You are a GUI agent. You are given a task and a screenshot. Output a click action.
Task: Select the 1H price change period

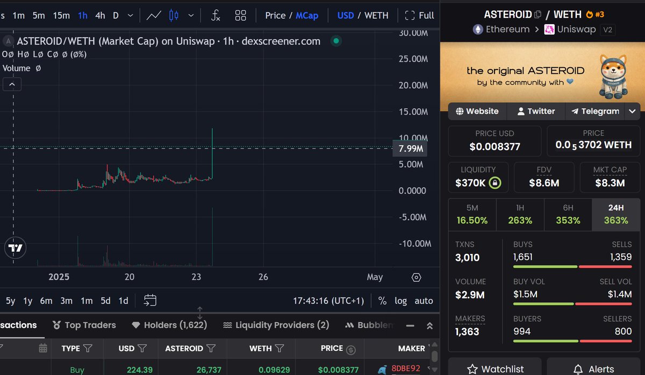(x=520, y=215)
